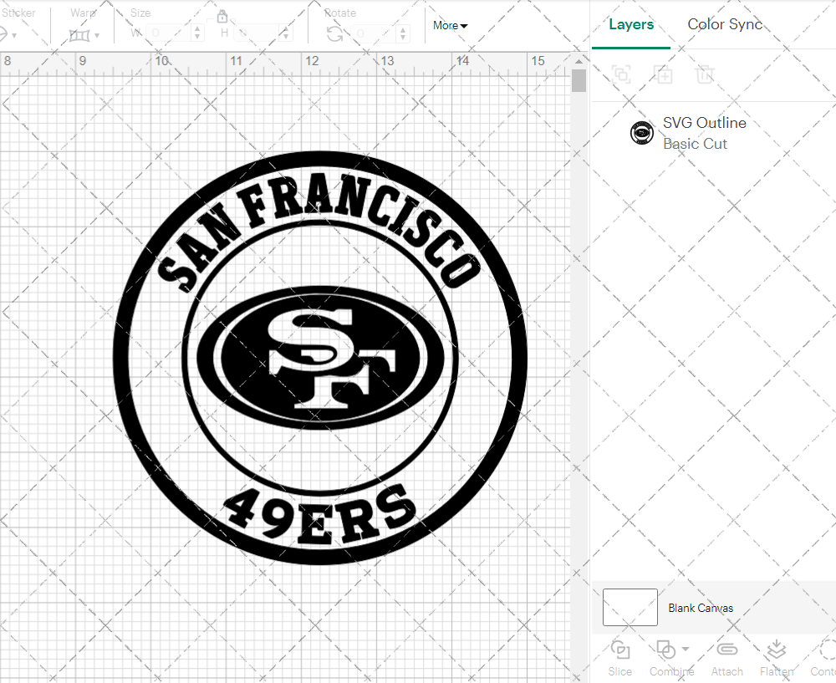Switch to the Color Sync tab
Viewport: 836px width, 683px height.
(725, 24)
